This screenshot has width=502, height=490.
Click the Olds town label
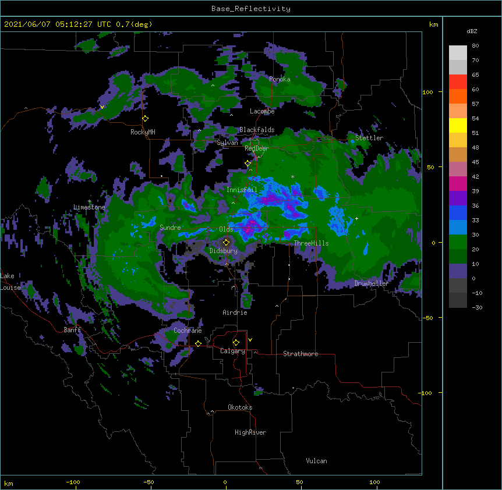click(x=226, y=229)
